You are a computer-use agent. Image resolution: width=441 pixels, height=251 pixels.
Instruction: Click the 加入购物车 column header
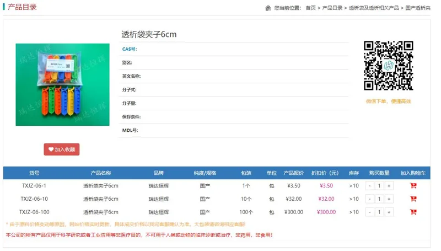tap(413, 173)
